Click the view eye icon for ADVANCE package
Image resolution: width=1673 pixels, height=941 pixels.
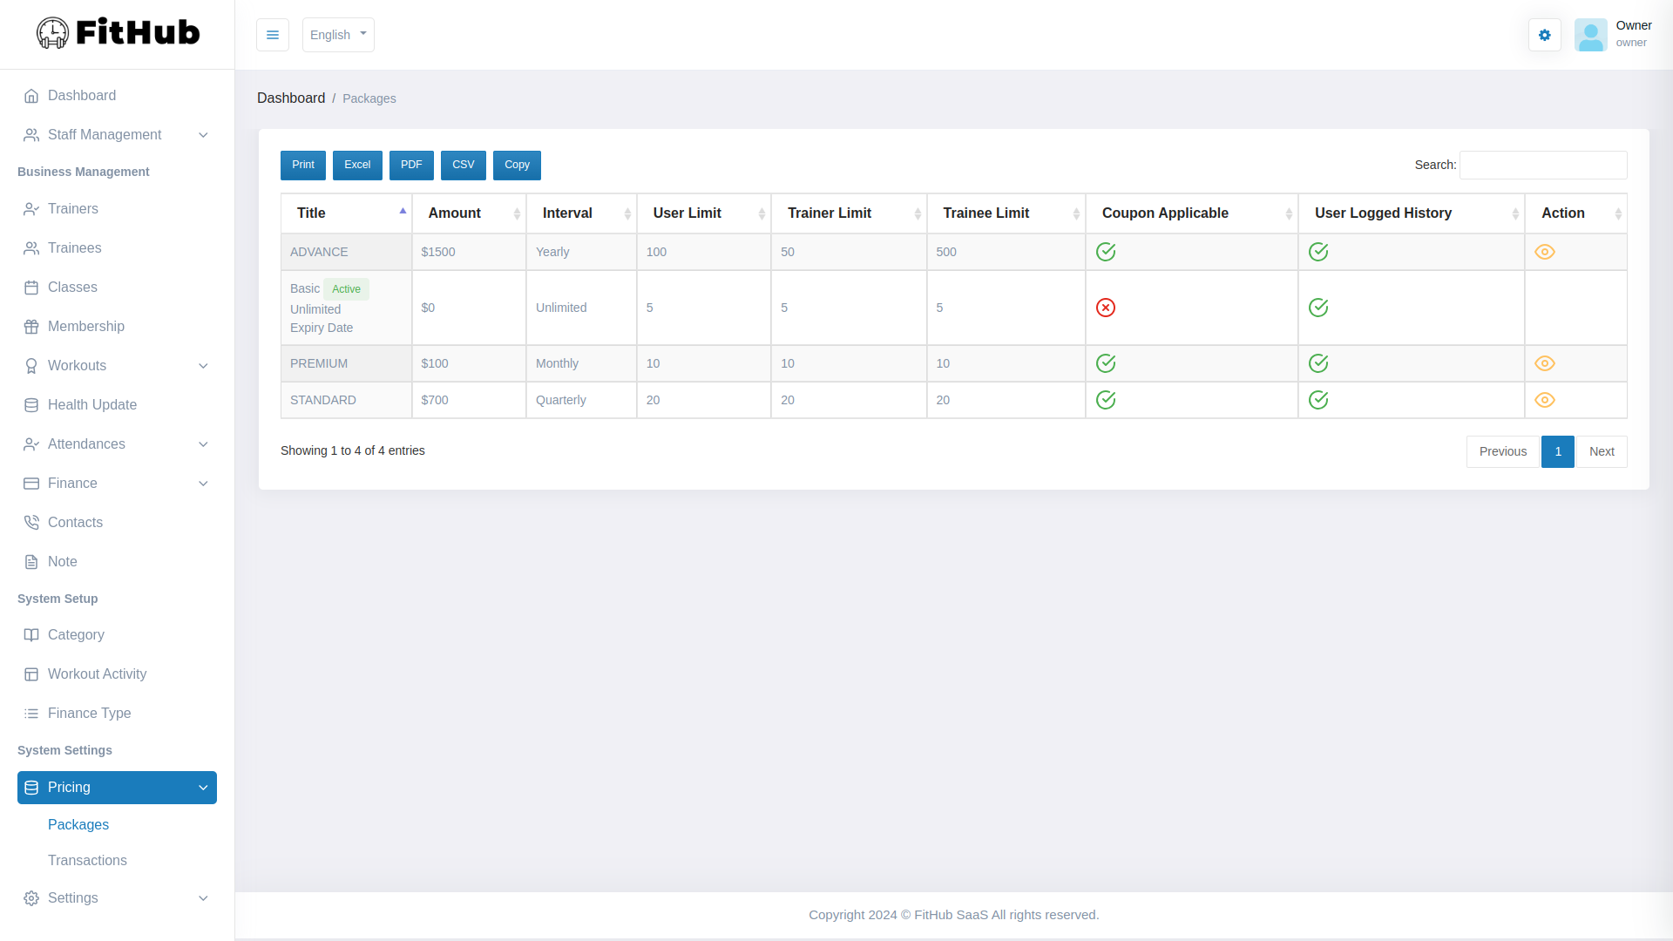(x=1544, y=250)
